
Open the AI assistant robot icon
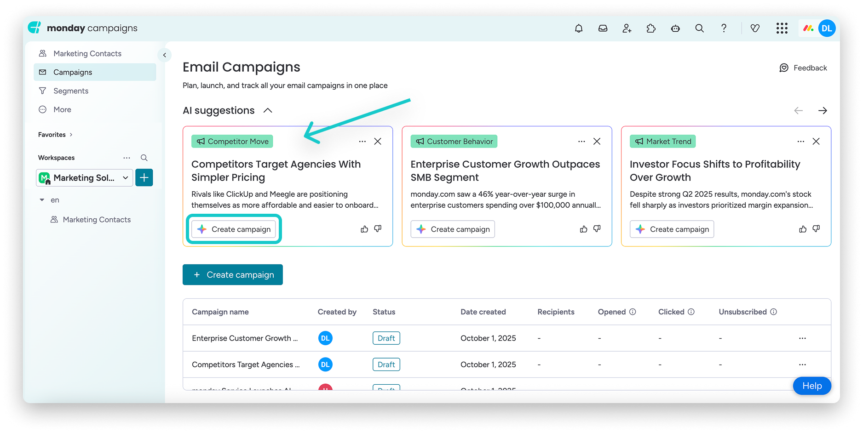pyautogui.click(x=675, y=28)
